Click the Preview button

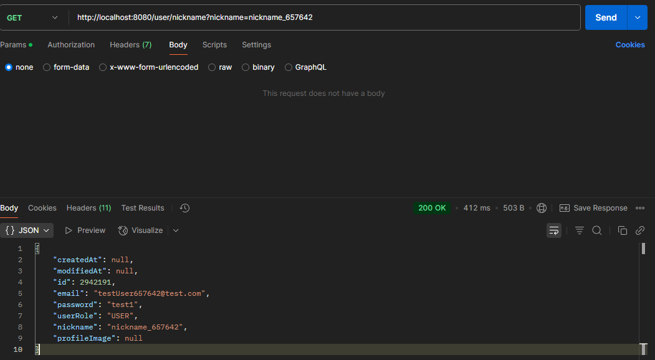point(85,230)
